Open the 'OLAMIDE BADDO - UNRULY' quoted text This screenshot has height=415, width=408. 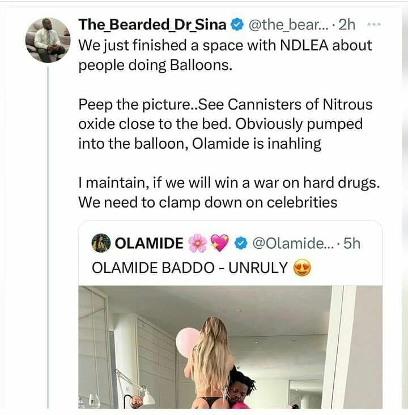[x=190, y=268]
